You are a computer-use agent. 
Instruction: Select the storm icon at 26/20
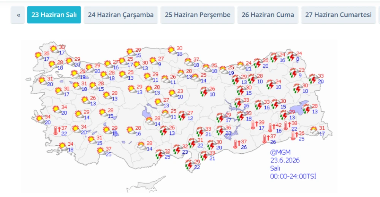[258, 63]
